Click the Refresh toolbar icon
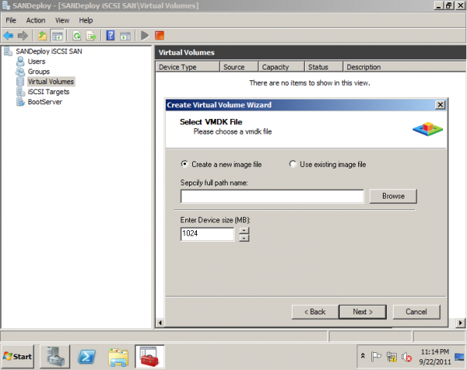 (x=77, y=36)
